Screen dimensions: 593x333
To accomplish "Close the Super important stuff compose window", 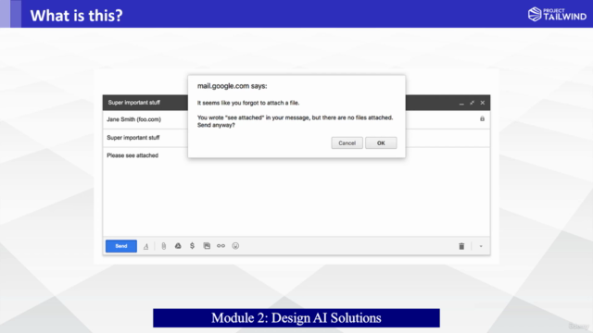I will [483, 103].
